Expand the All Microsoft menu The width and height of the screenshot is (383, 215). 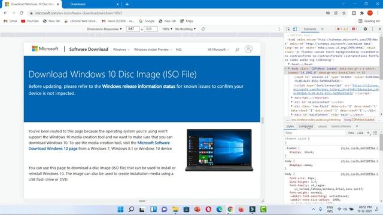(x=218, y=50)
